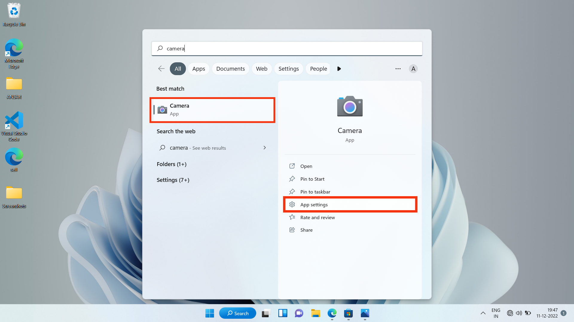Click the account profile icon labeled A
The width and height of the screenshot is (574, 322).
[x=413, y=69]
